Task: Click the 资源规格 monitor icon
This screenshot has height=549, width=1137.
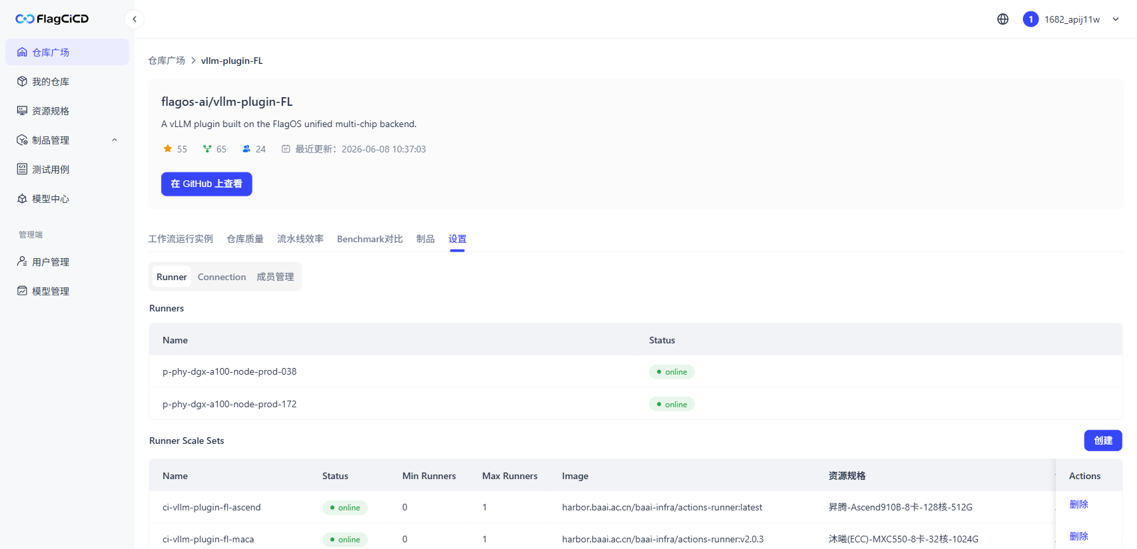Action: 22,110
